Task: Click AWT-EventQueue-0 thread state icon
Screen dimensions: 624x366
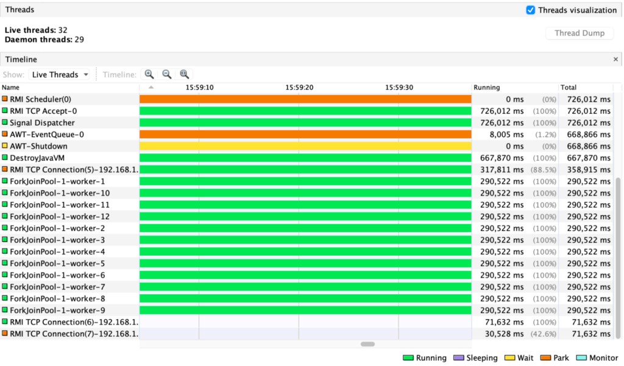Action: point(5,134)
